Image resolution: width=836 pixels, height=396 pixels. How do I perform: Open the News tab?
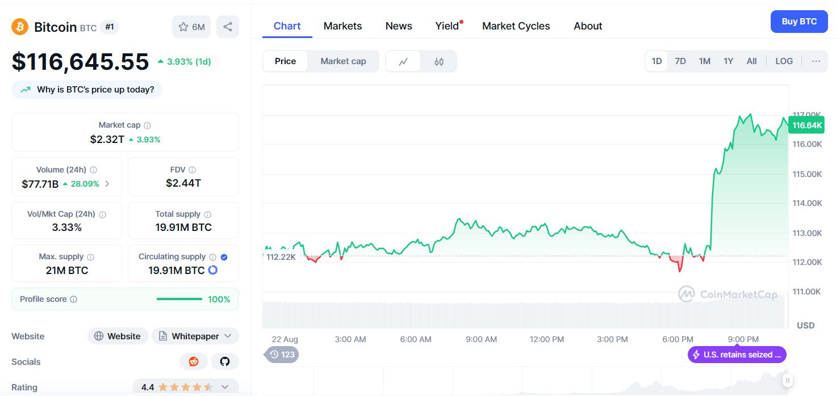[x=399, y=26]
